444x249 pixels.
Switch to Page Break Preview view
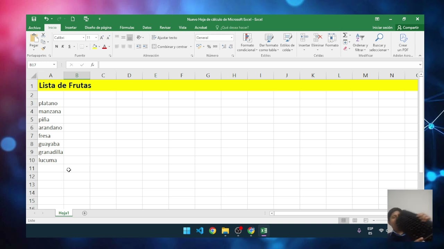point(366,220)
